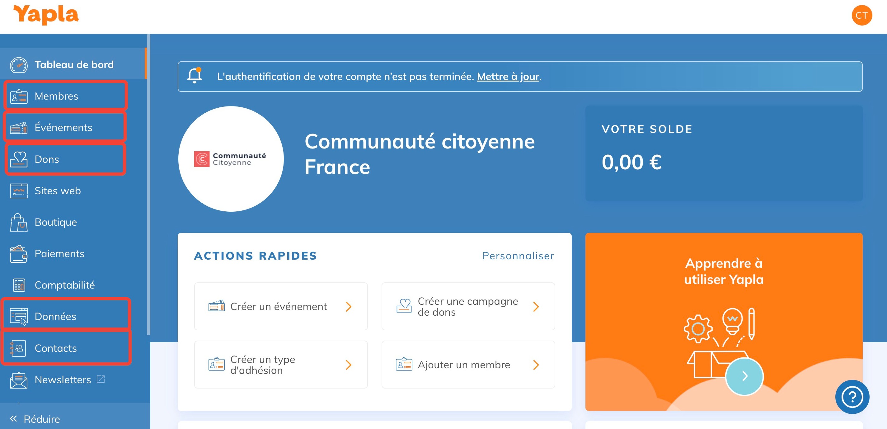
Task: Click the ticket icon in Créer un événement
Action: (217, 306)
